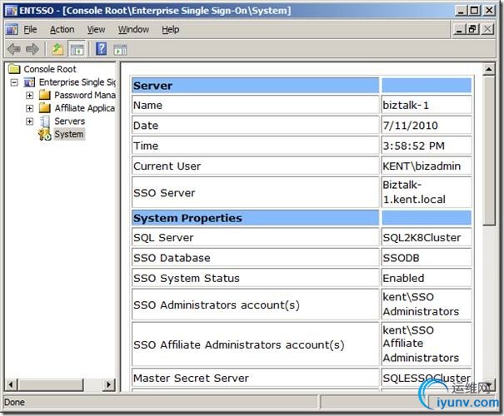The image size is (504, 416).
Task: Toggle the Show/Hide Action Pane icon
Action: tap(120, 50)
